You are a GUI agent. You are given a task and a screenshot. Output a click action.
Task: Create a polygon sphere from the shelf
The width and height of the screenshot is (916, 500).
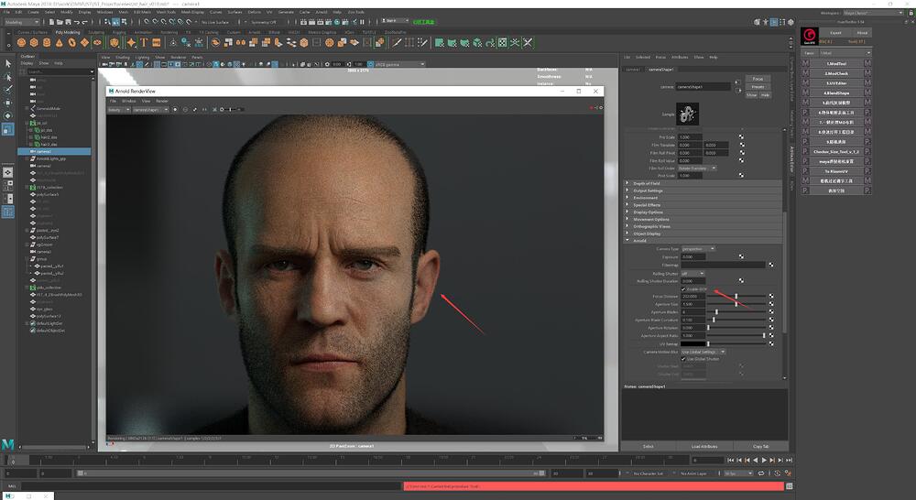click(22, 43)
